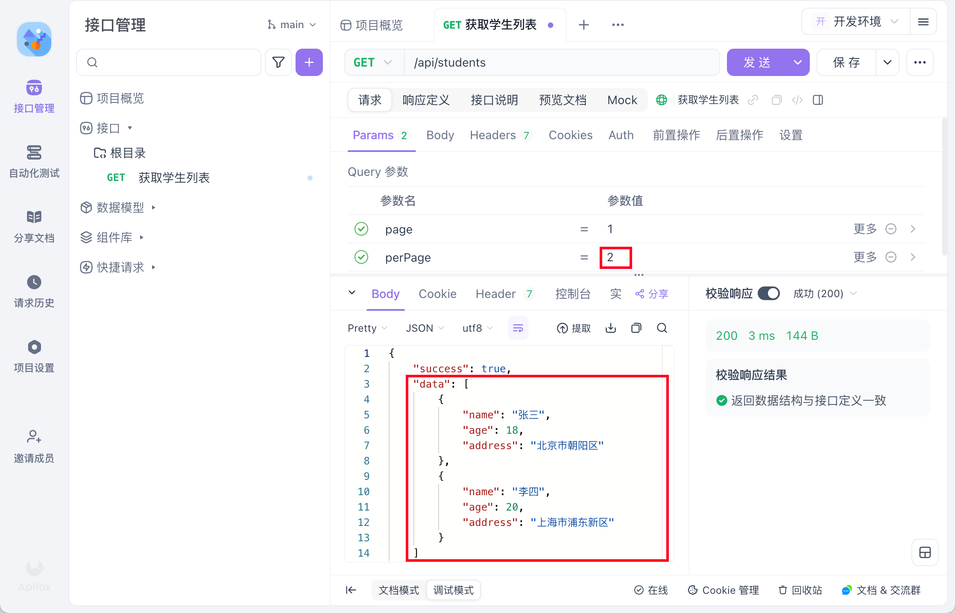Uncheck the perPage query parameter
The width and height of the screenshot is (955, 613).
[361, 257]
